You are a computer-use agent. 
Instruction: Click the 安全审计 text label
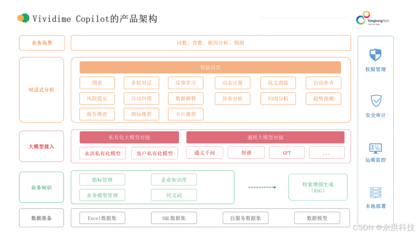376,115
